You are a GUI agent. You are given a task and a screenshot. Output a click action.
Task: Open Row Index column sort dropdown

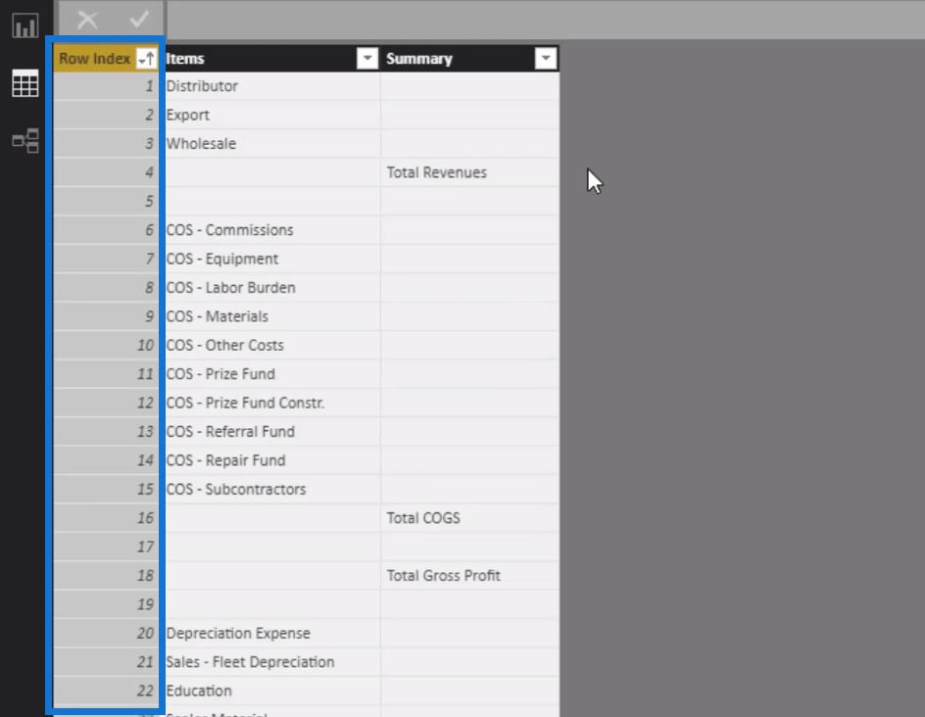click(x=146, y=59)
